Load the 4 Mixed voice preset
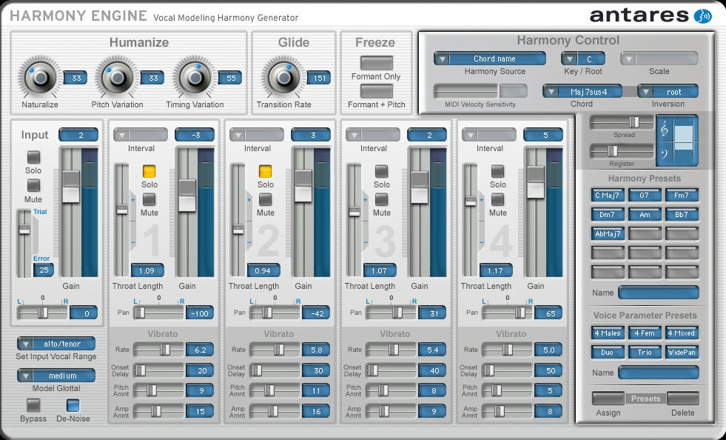 [x=682, y=333]
